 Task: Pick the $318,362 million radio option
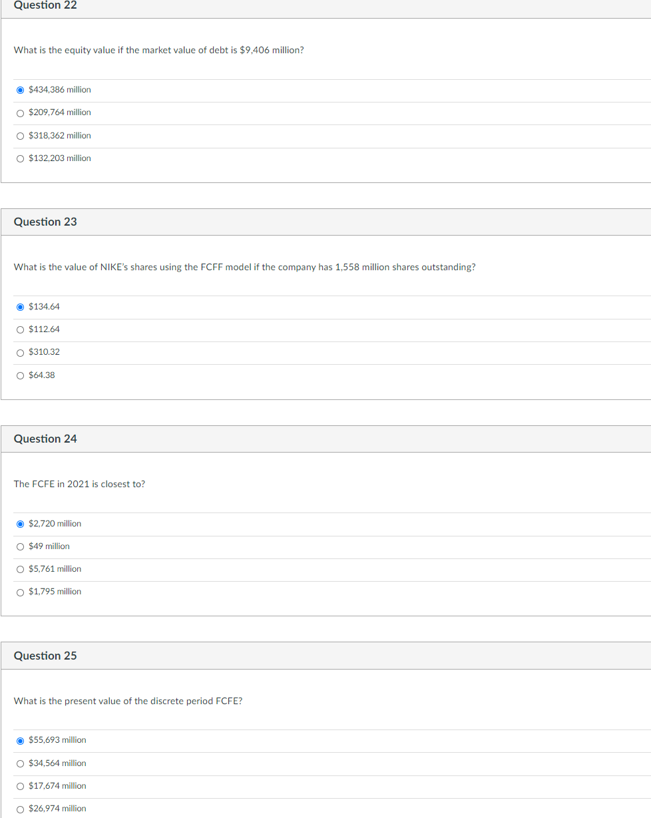point(21,136)
